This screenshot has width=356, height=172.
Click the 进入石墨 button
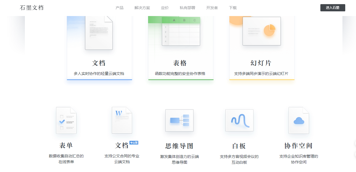[333, 8]
